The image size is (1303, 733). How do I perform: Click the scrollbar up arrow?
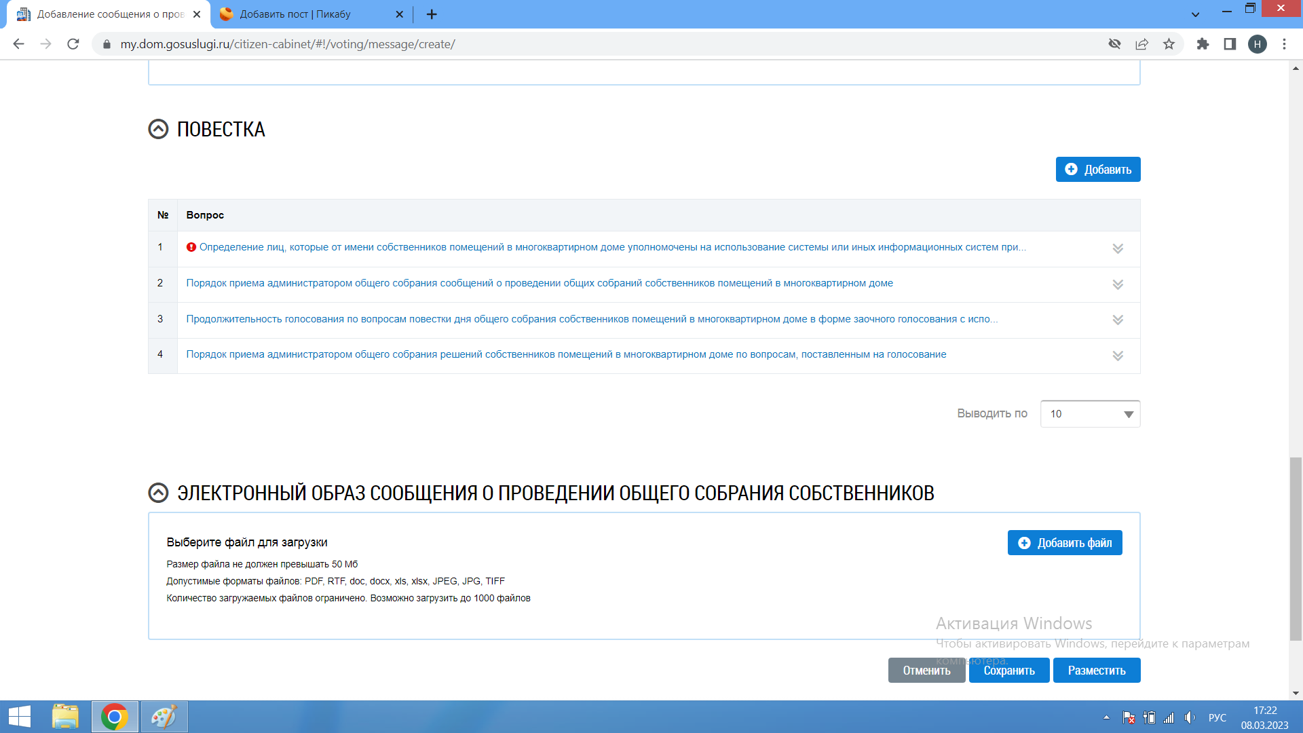click(x=1296, y=68)
